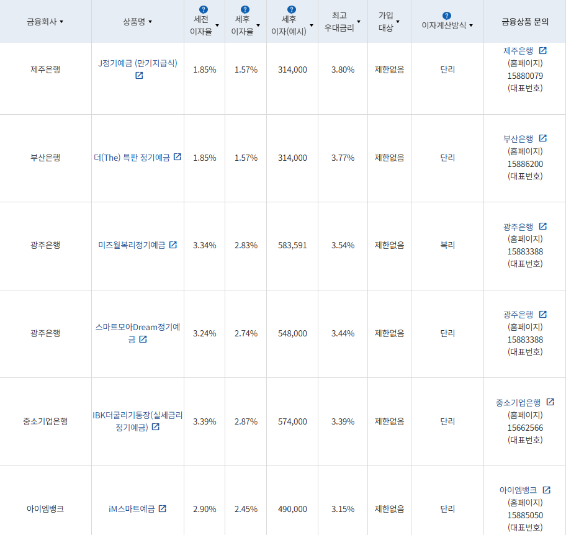This screenshot has height=535, width=566.
Task: Visit 아이엠뱅크 homepage link
Action: pos(518,490)
